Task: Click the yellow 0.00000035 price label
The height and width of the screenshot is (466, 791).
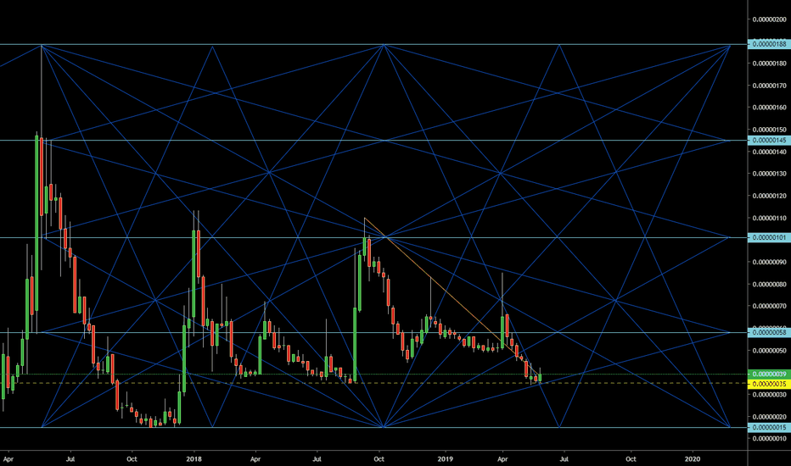Action: (x=769, y=384)
